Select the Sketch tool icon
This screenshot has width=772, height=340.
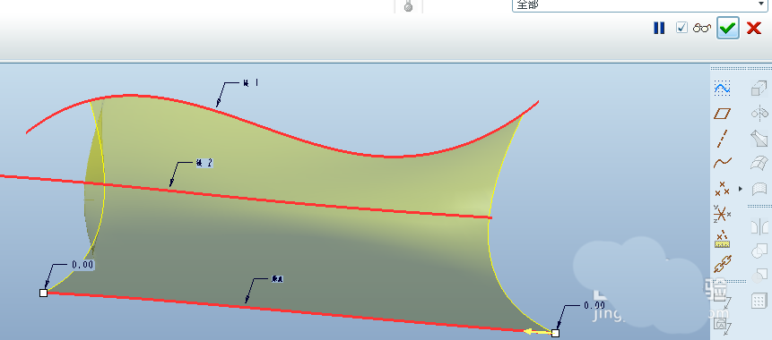pyautogui.click(x=723, y=89)
